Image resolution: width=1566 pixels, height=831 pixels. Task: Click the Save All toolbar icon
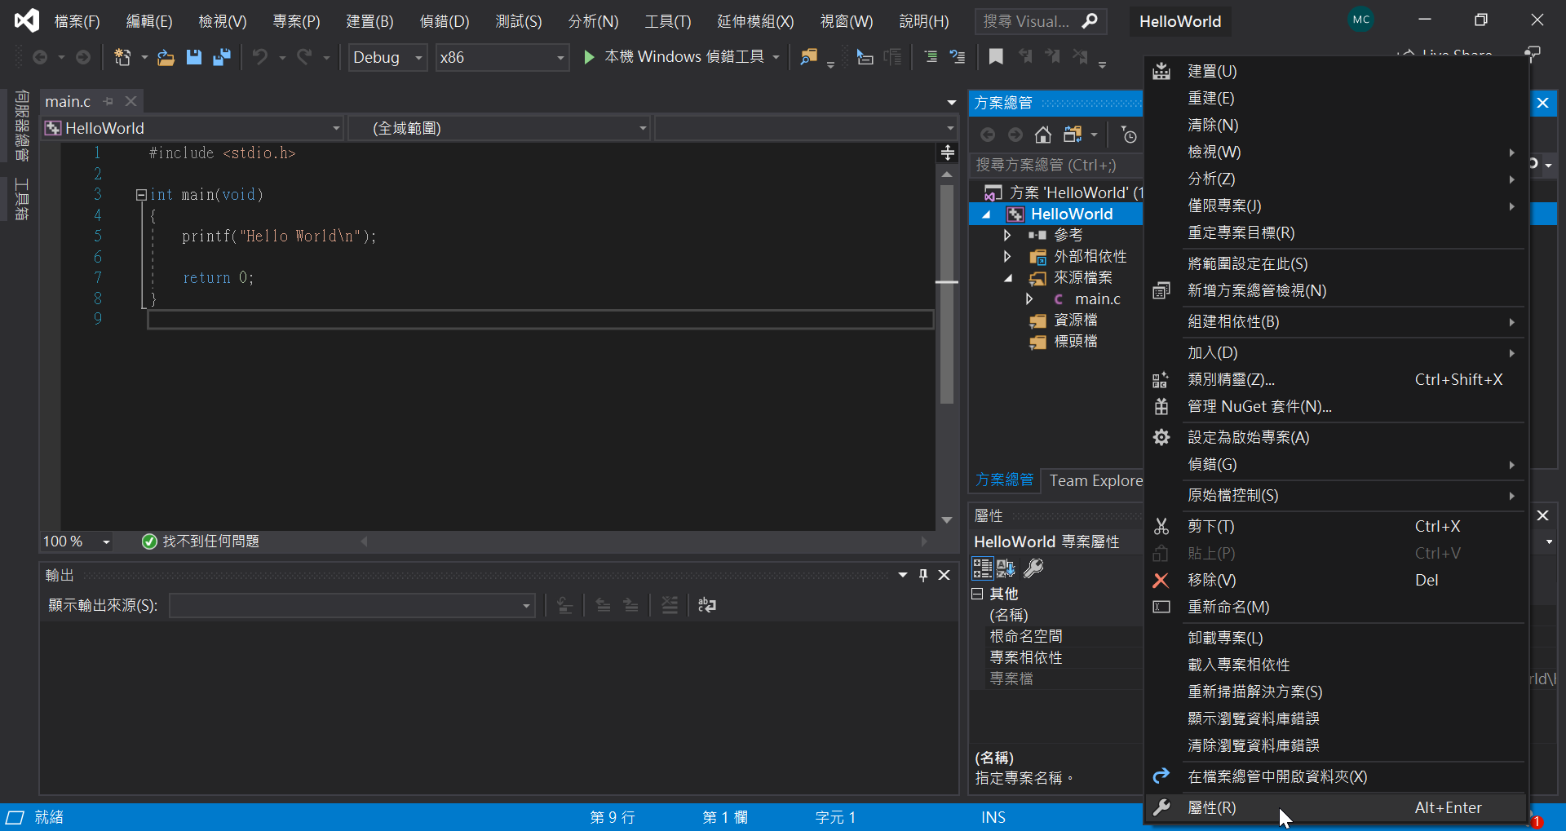pos(221,57)
